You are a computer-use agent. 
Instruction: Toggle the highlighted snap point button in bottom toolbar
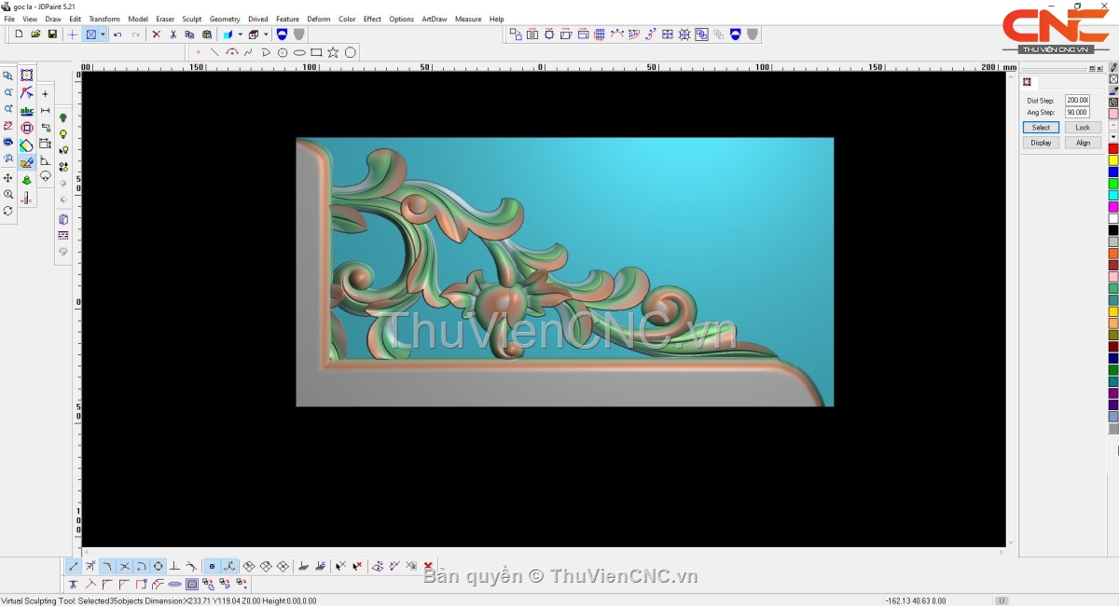coord(212,566)
